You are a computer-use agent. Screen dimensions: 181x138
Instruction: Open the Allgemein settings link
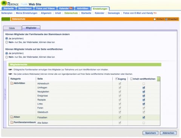46,13
